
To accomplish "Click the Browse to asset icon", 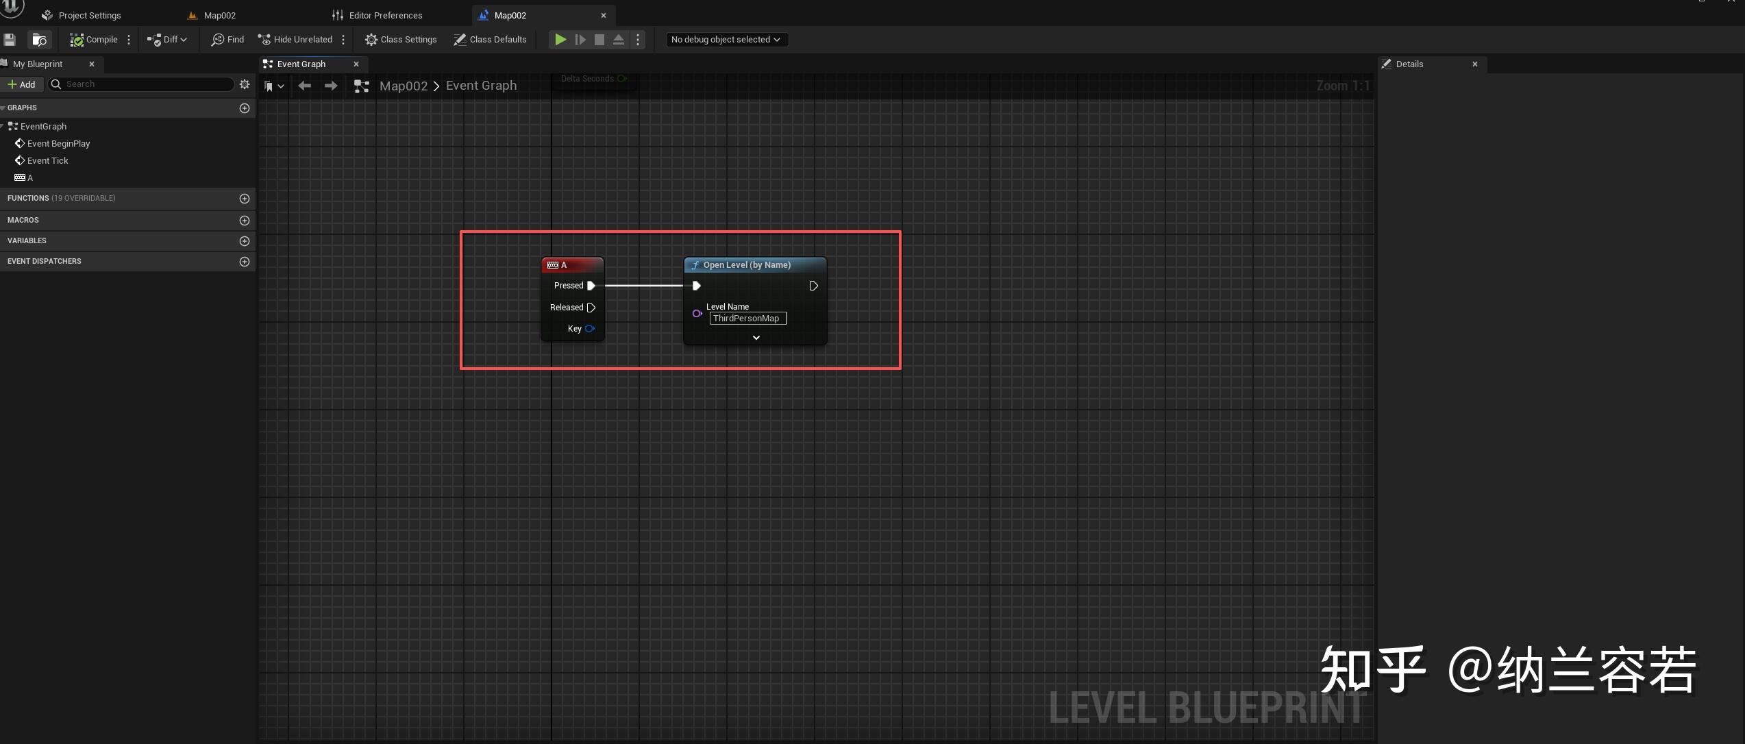I will click(39, 40).
